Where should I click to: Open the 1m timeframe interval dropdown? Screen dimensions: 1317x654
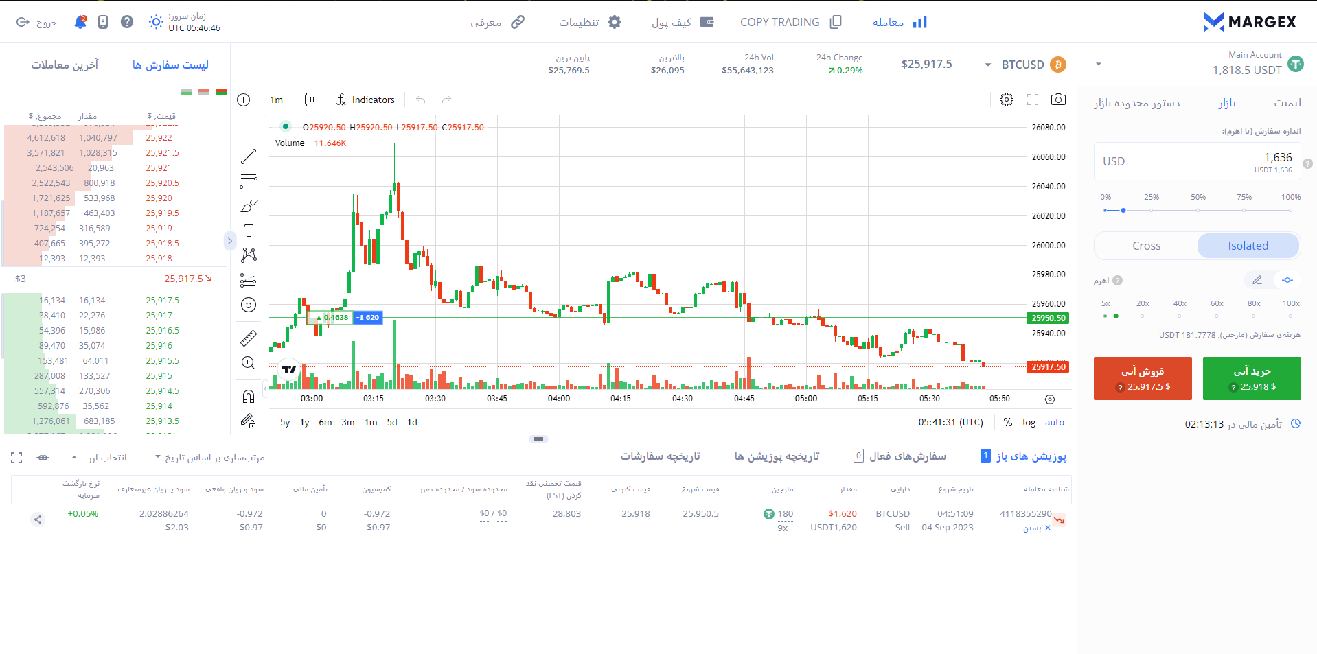277,100
